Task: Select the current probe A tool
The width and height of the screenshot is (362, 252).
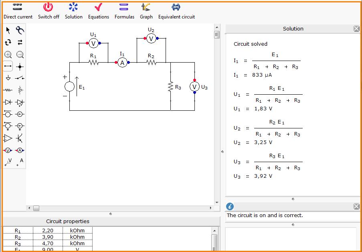Action: (20, 162)
